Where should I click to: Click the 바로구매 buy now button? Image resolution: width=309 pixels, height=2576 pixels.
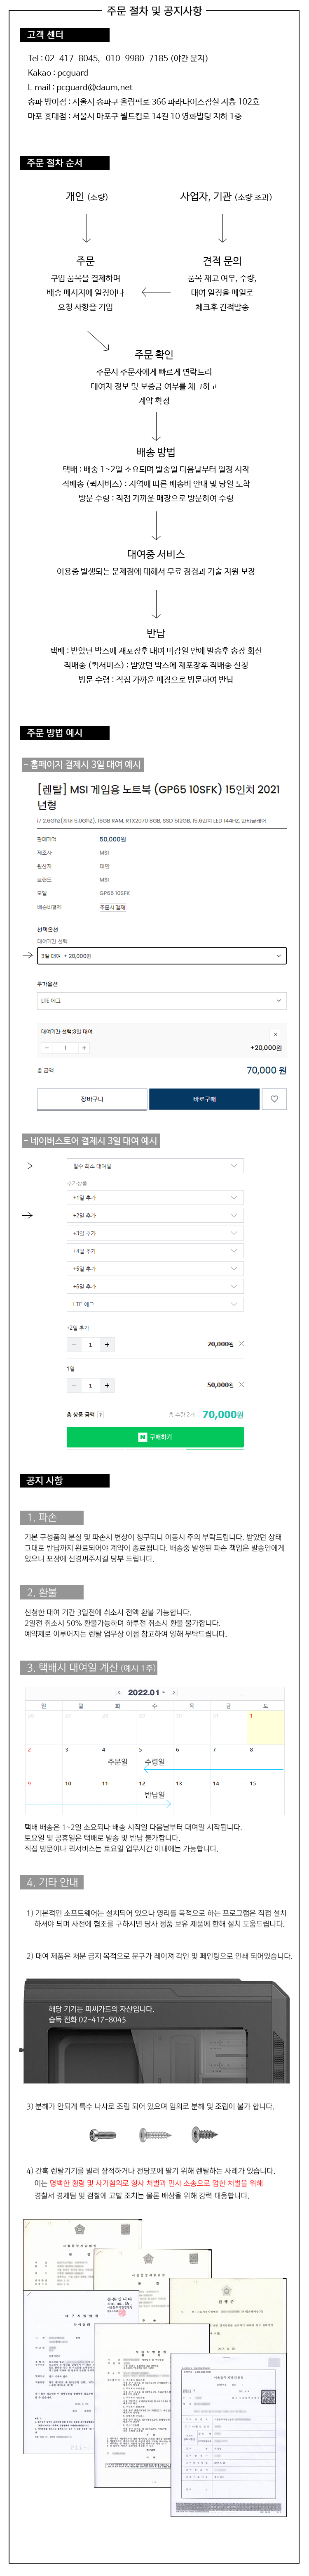204,1099
